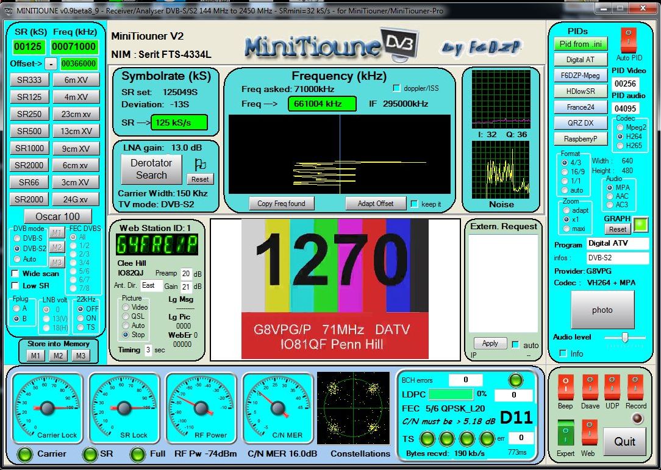661x470 pixels.
Task: Click the Noise spectrum graph
Action: pos(501,169)
